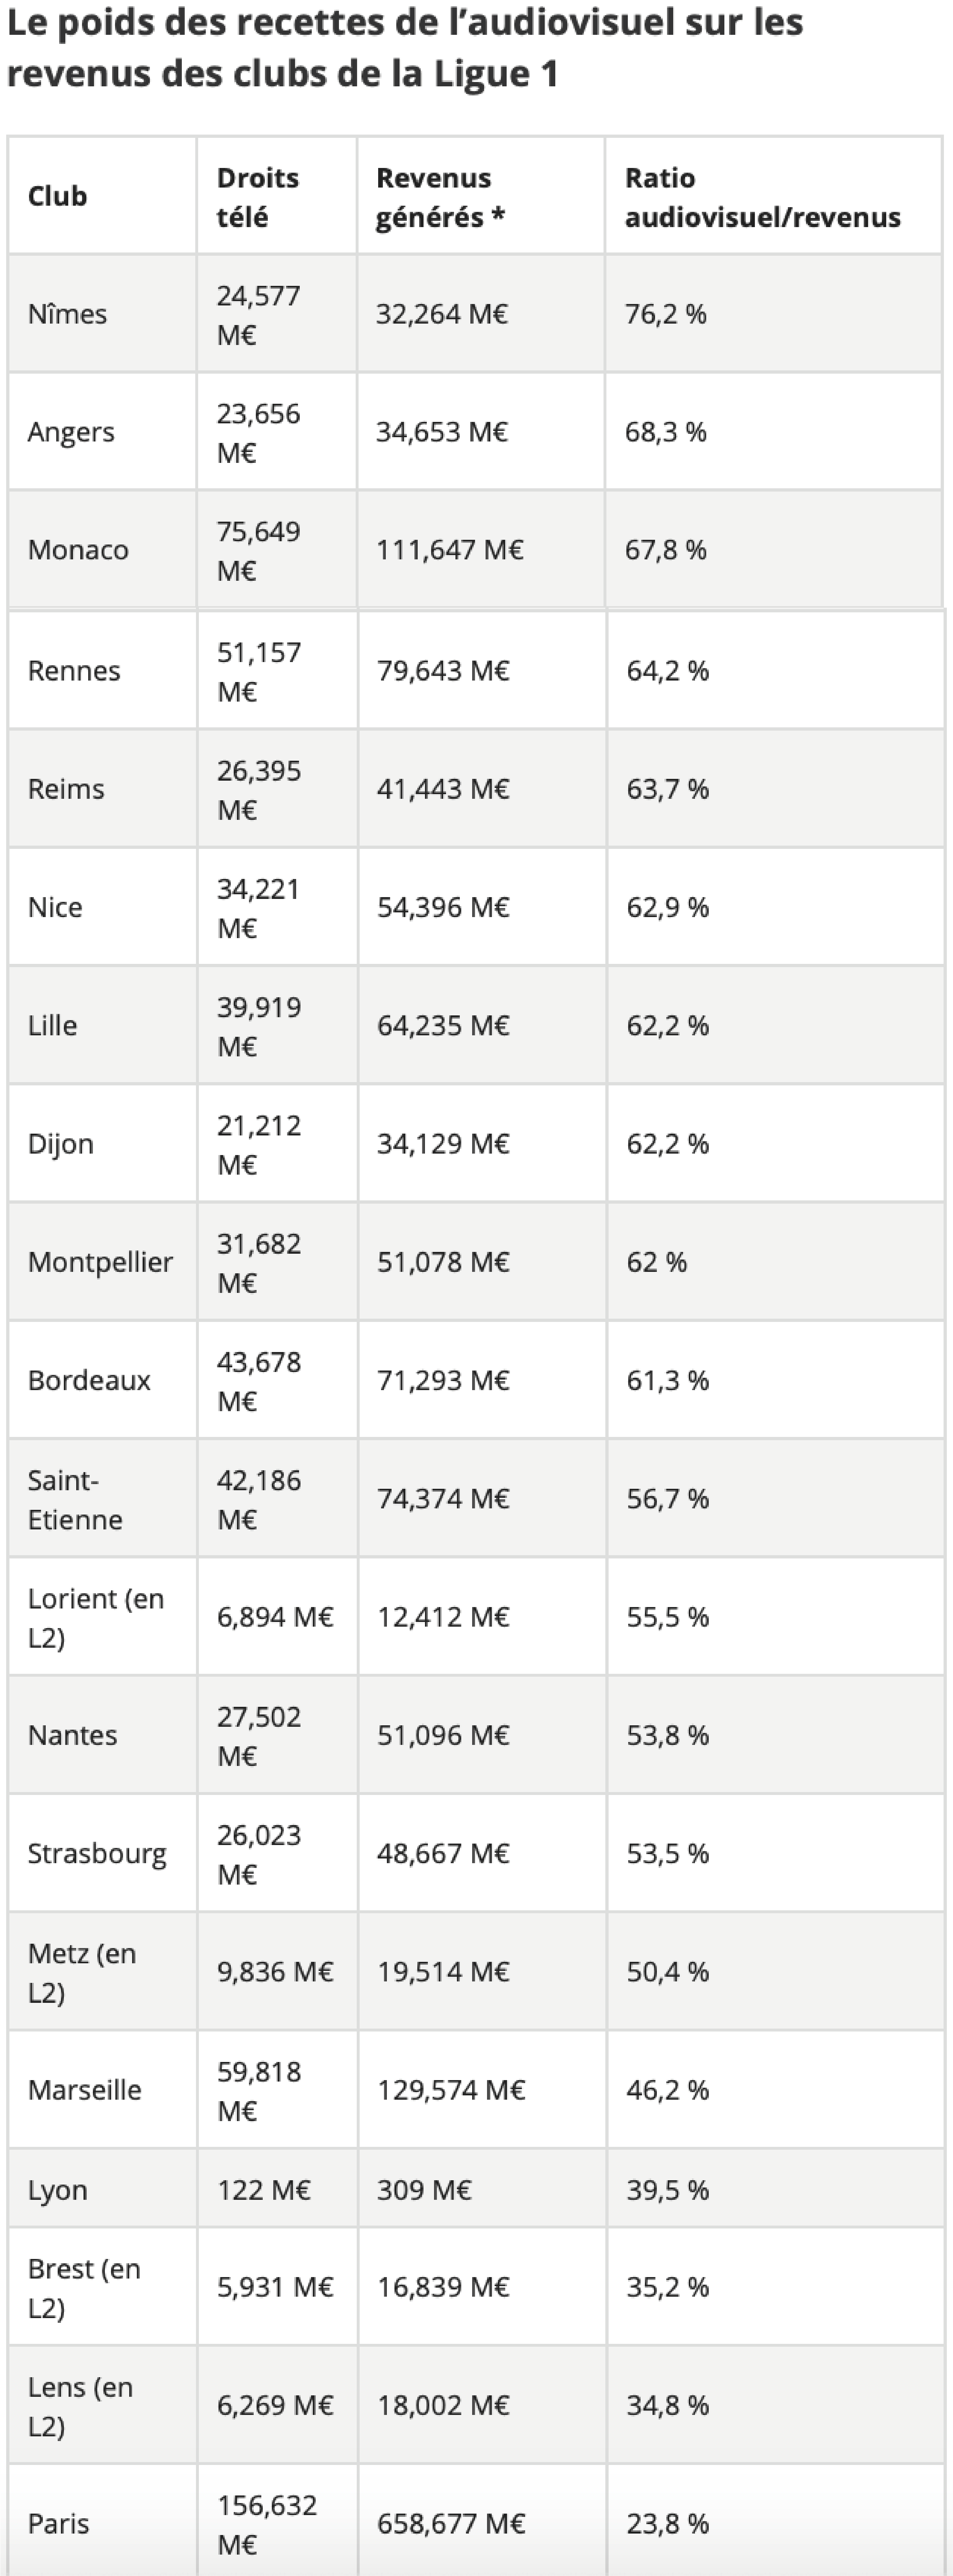The width and height of the screenshot is (953, 2576).
Task: Click Montpellier's 62 % ratio cell
Action: click(x=657, y=1262)
